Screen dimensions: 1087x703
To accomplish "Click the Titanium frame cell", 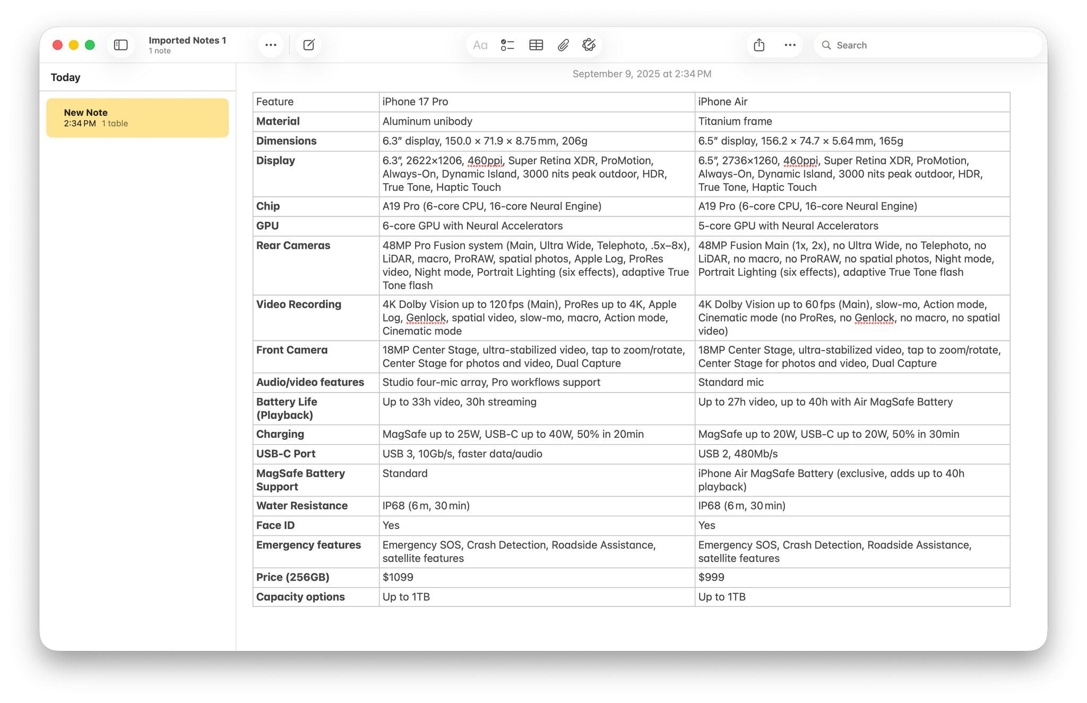I will (852, 121).
